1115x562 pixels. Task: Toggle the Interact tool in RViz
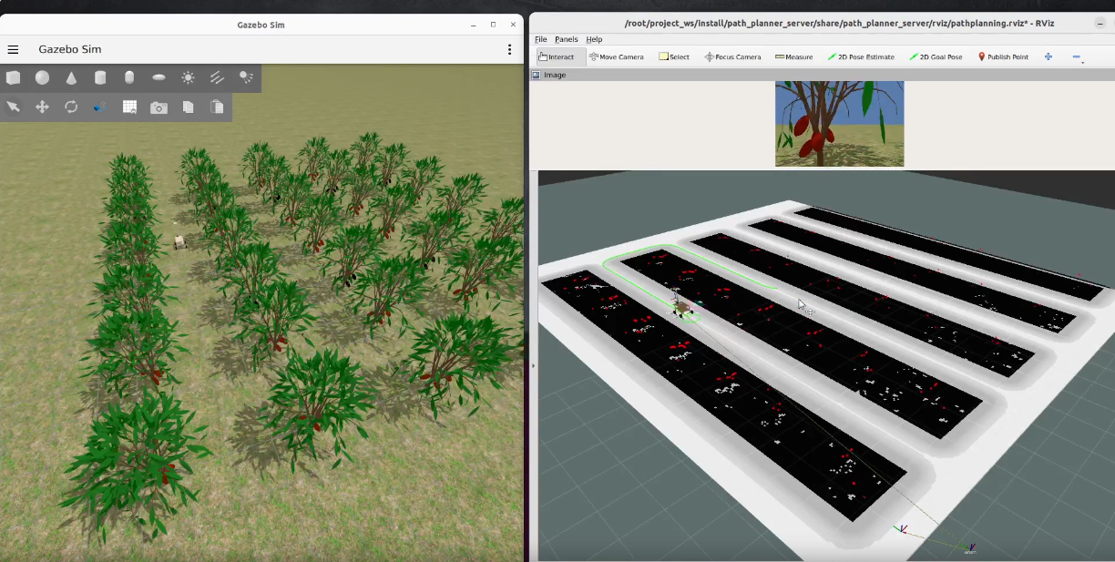click(x=557, y=56)
